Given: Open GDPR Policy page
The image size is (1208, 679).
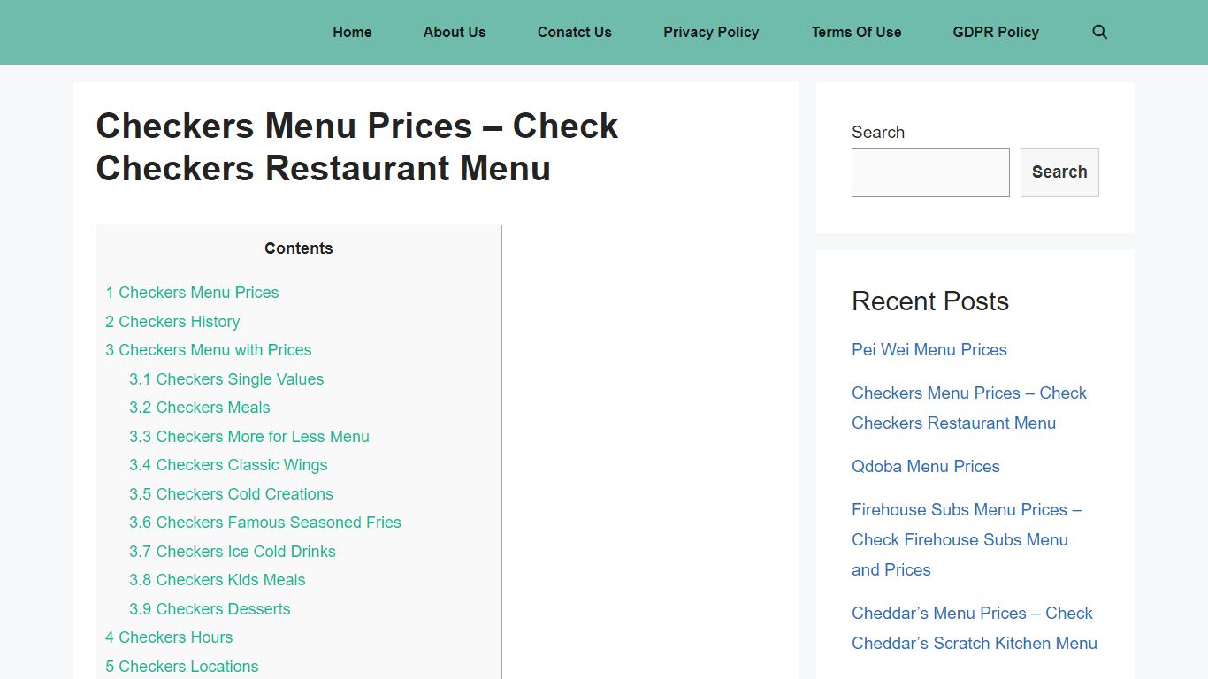Looking at the screenshot, I should [x=996, y=32].
